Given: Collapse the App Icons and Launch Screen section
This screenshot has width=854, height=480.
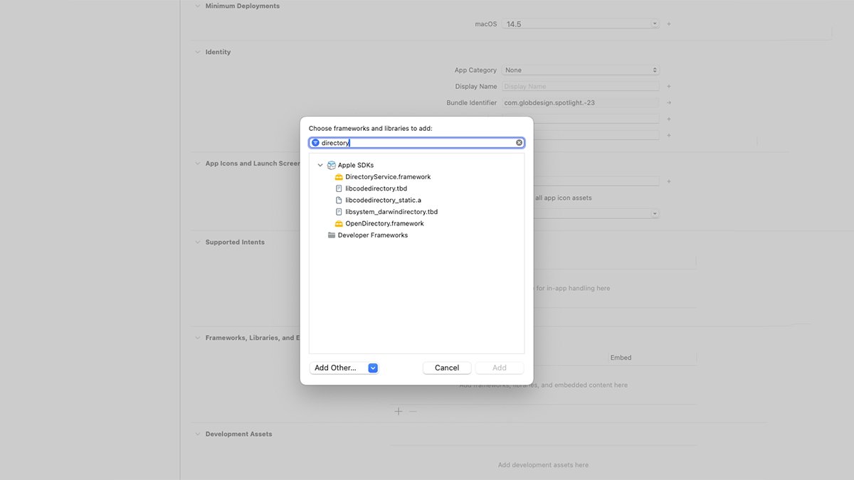Looking at the screenshot, I should click(x=198, y=164).
